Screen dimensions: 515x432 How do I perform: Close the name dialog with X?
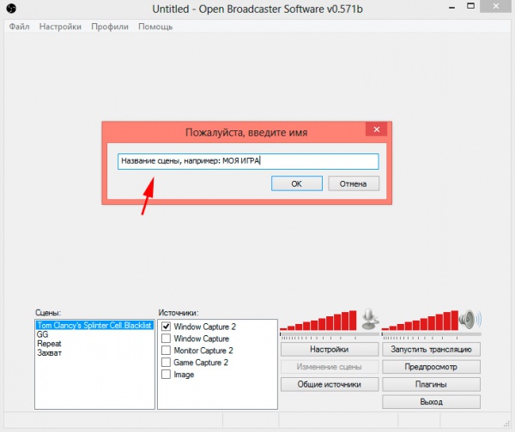pos(375,131)
